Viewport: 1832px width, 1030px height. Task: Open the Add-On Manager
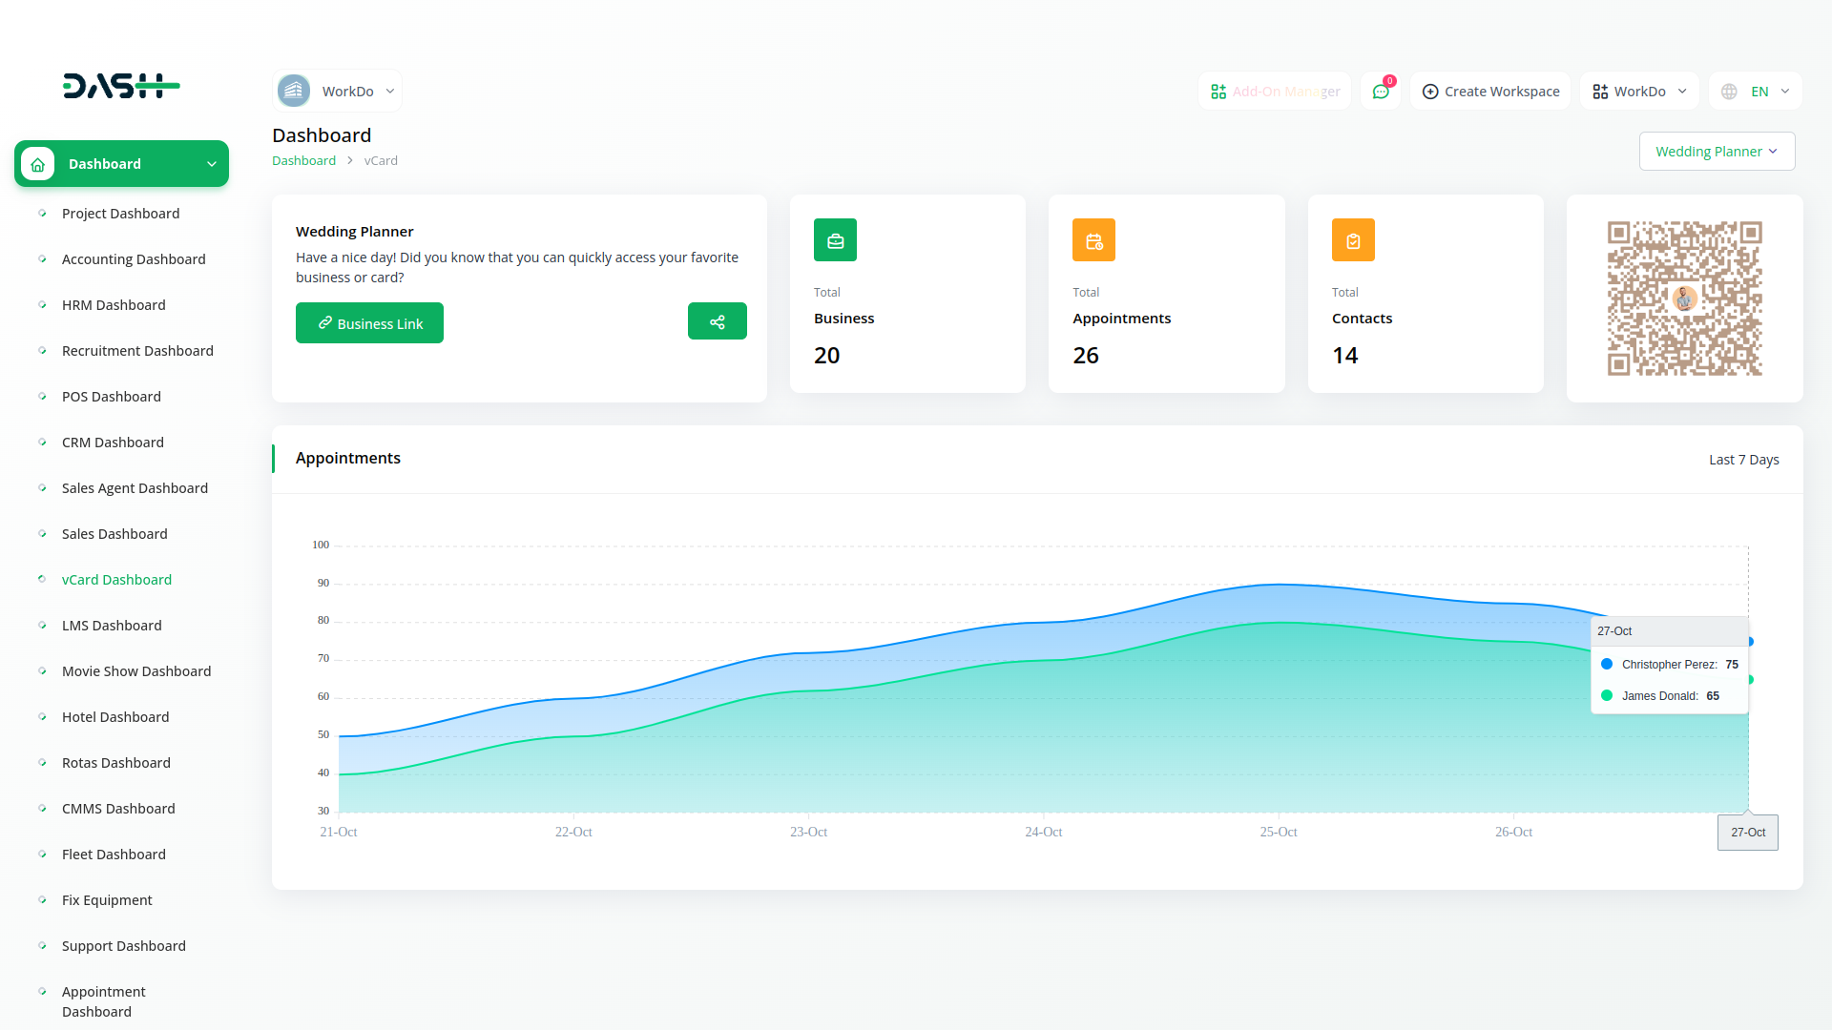point(1275,92)
